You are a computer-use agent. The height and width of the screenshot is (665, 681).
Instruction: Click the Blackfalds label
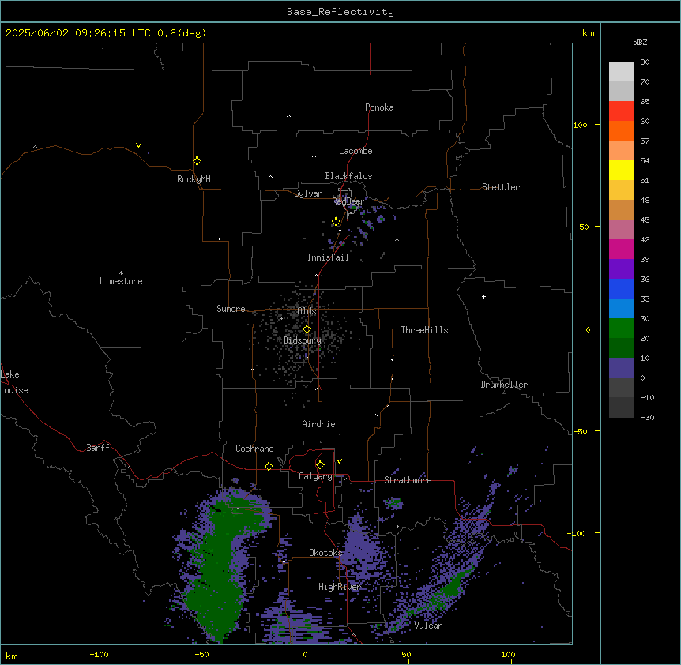348,176
